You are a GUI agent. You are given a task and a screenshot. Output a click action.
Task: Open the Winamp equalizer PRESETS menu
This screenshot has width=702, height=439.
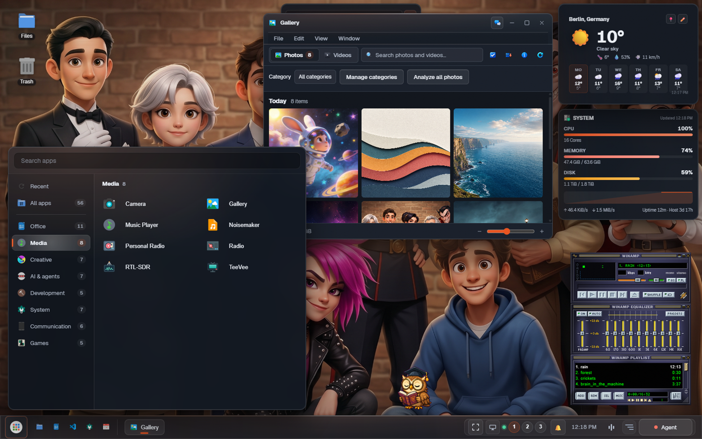point(675,314)
